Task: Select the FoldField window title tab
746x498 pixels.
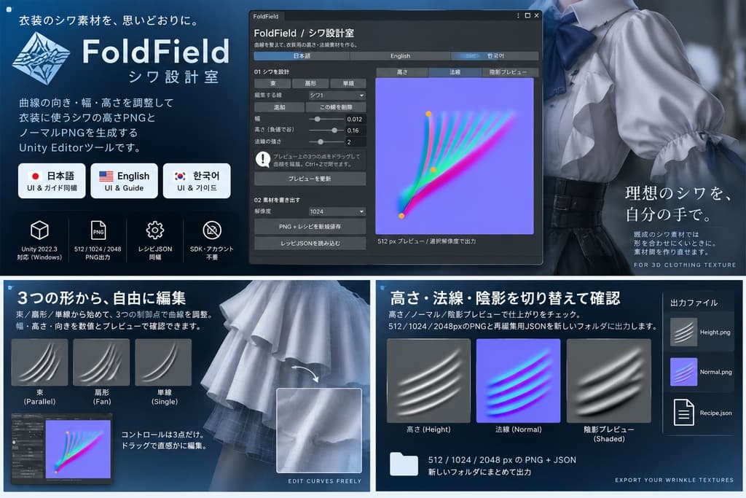Action: 266,16
